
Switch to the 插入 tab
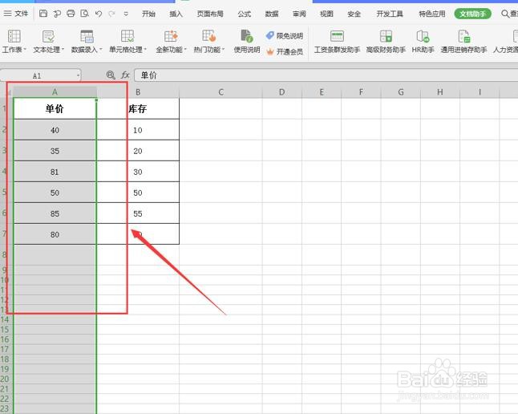pyautogui.click(x=176, y=14)
